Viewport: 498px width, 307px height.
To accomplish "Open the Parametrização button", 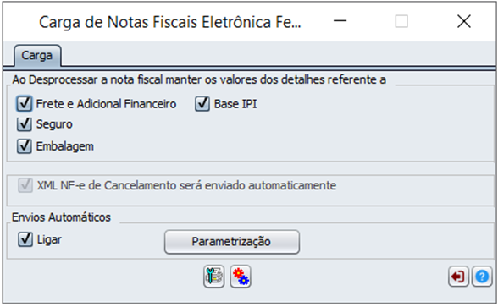I will click(232, 242).
